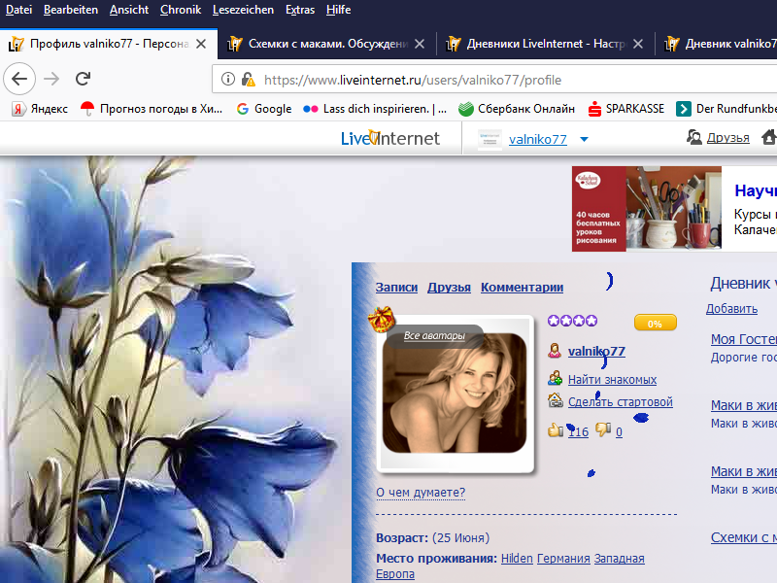Open the Прогноз погоды bookmark
This screenshot has height=583, width=777.
click(152, 109)
